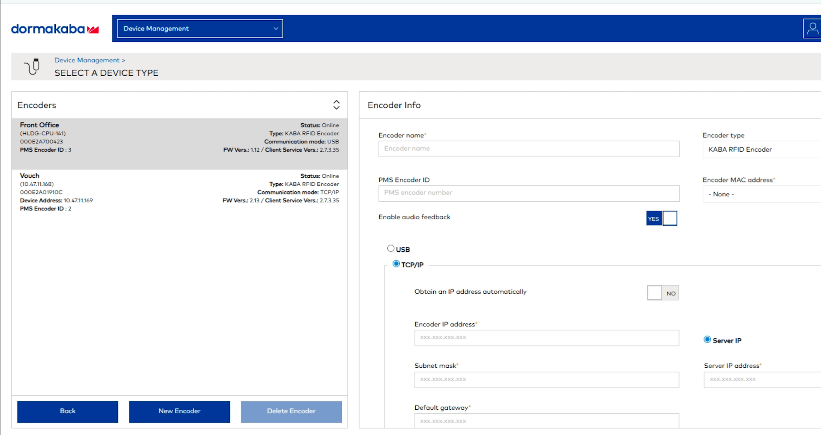Image resolution: width=821 pixels, height=435 pixels.
Task: Select the Vouch encoder from the list
Action: [x=179, y=191]
